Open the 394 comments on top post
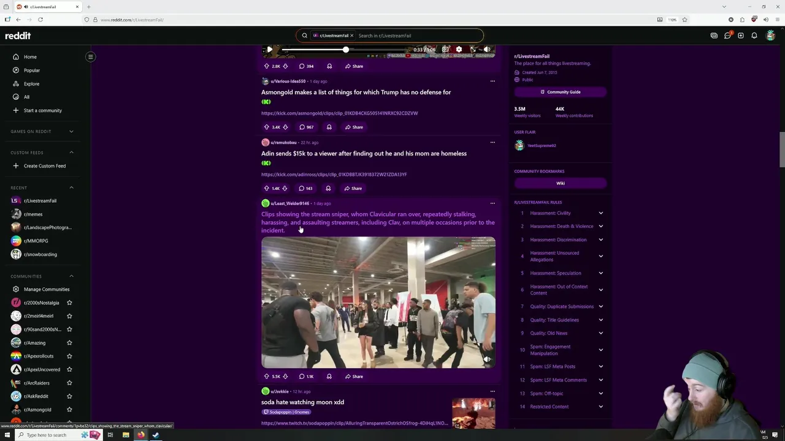This screenshot has width=785, height=441. tap(307, 66)
